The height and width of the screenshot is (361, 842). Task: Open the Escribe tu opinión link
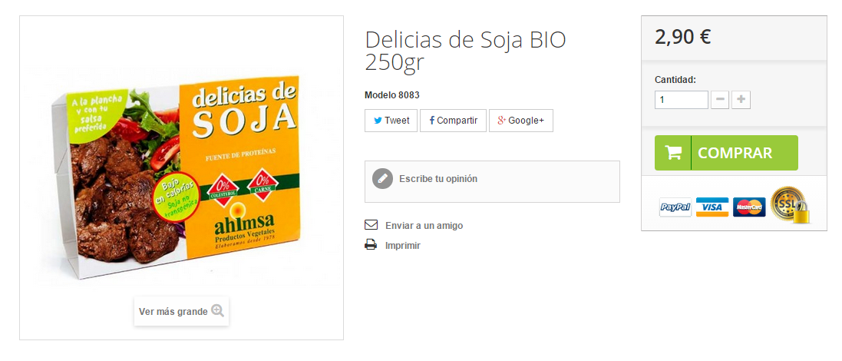(438, 179)
